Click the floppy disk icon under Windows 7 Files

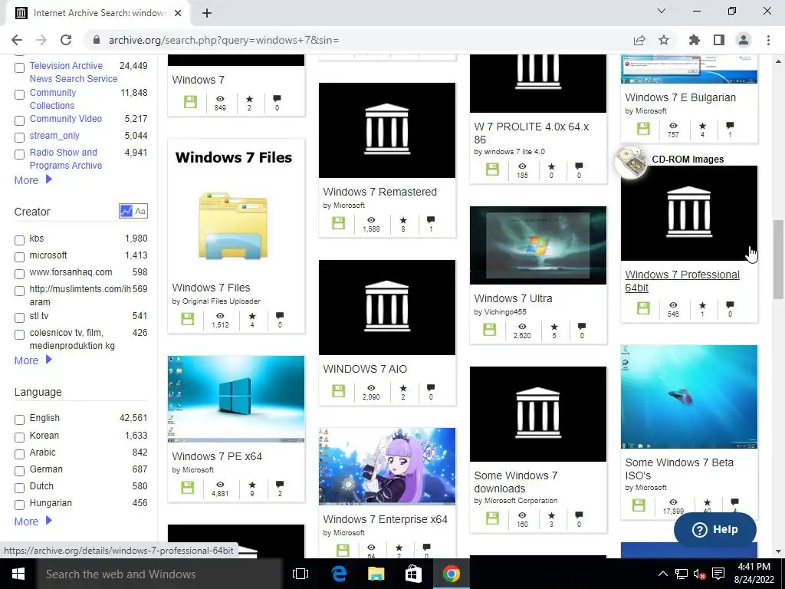[x=188, y=319]
